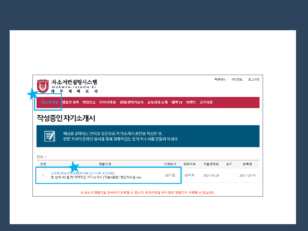
Task: Click the 로그아웃 logout link
Action: (254, 80)
